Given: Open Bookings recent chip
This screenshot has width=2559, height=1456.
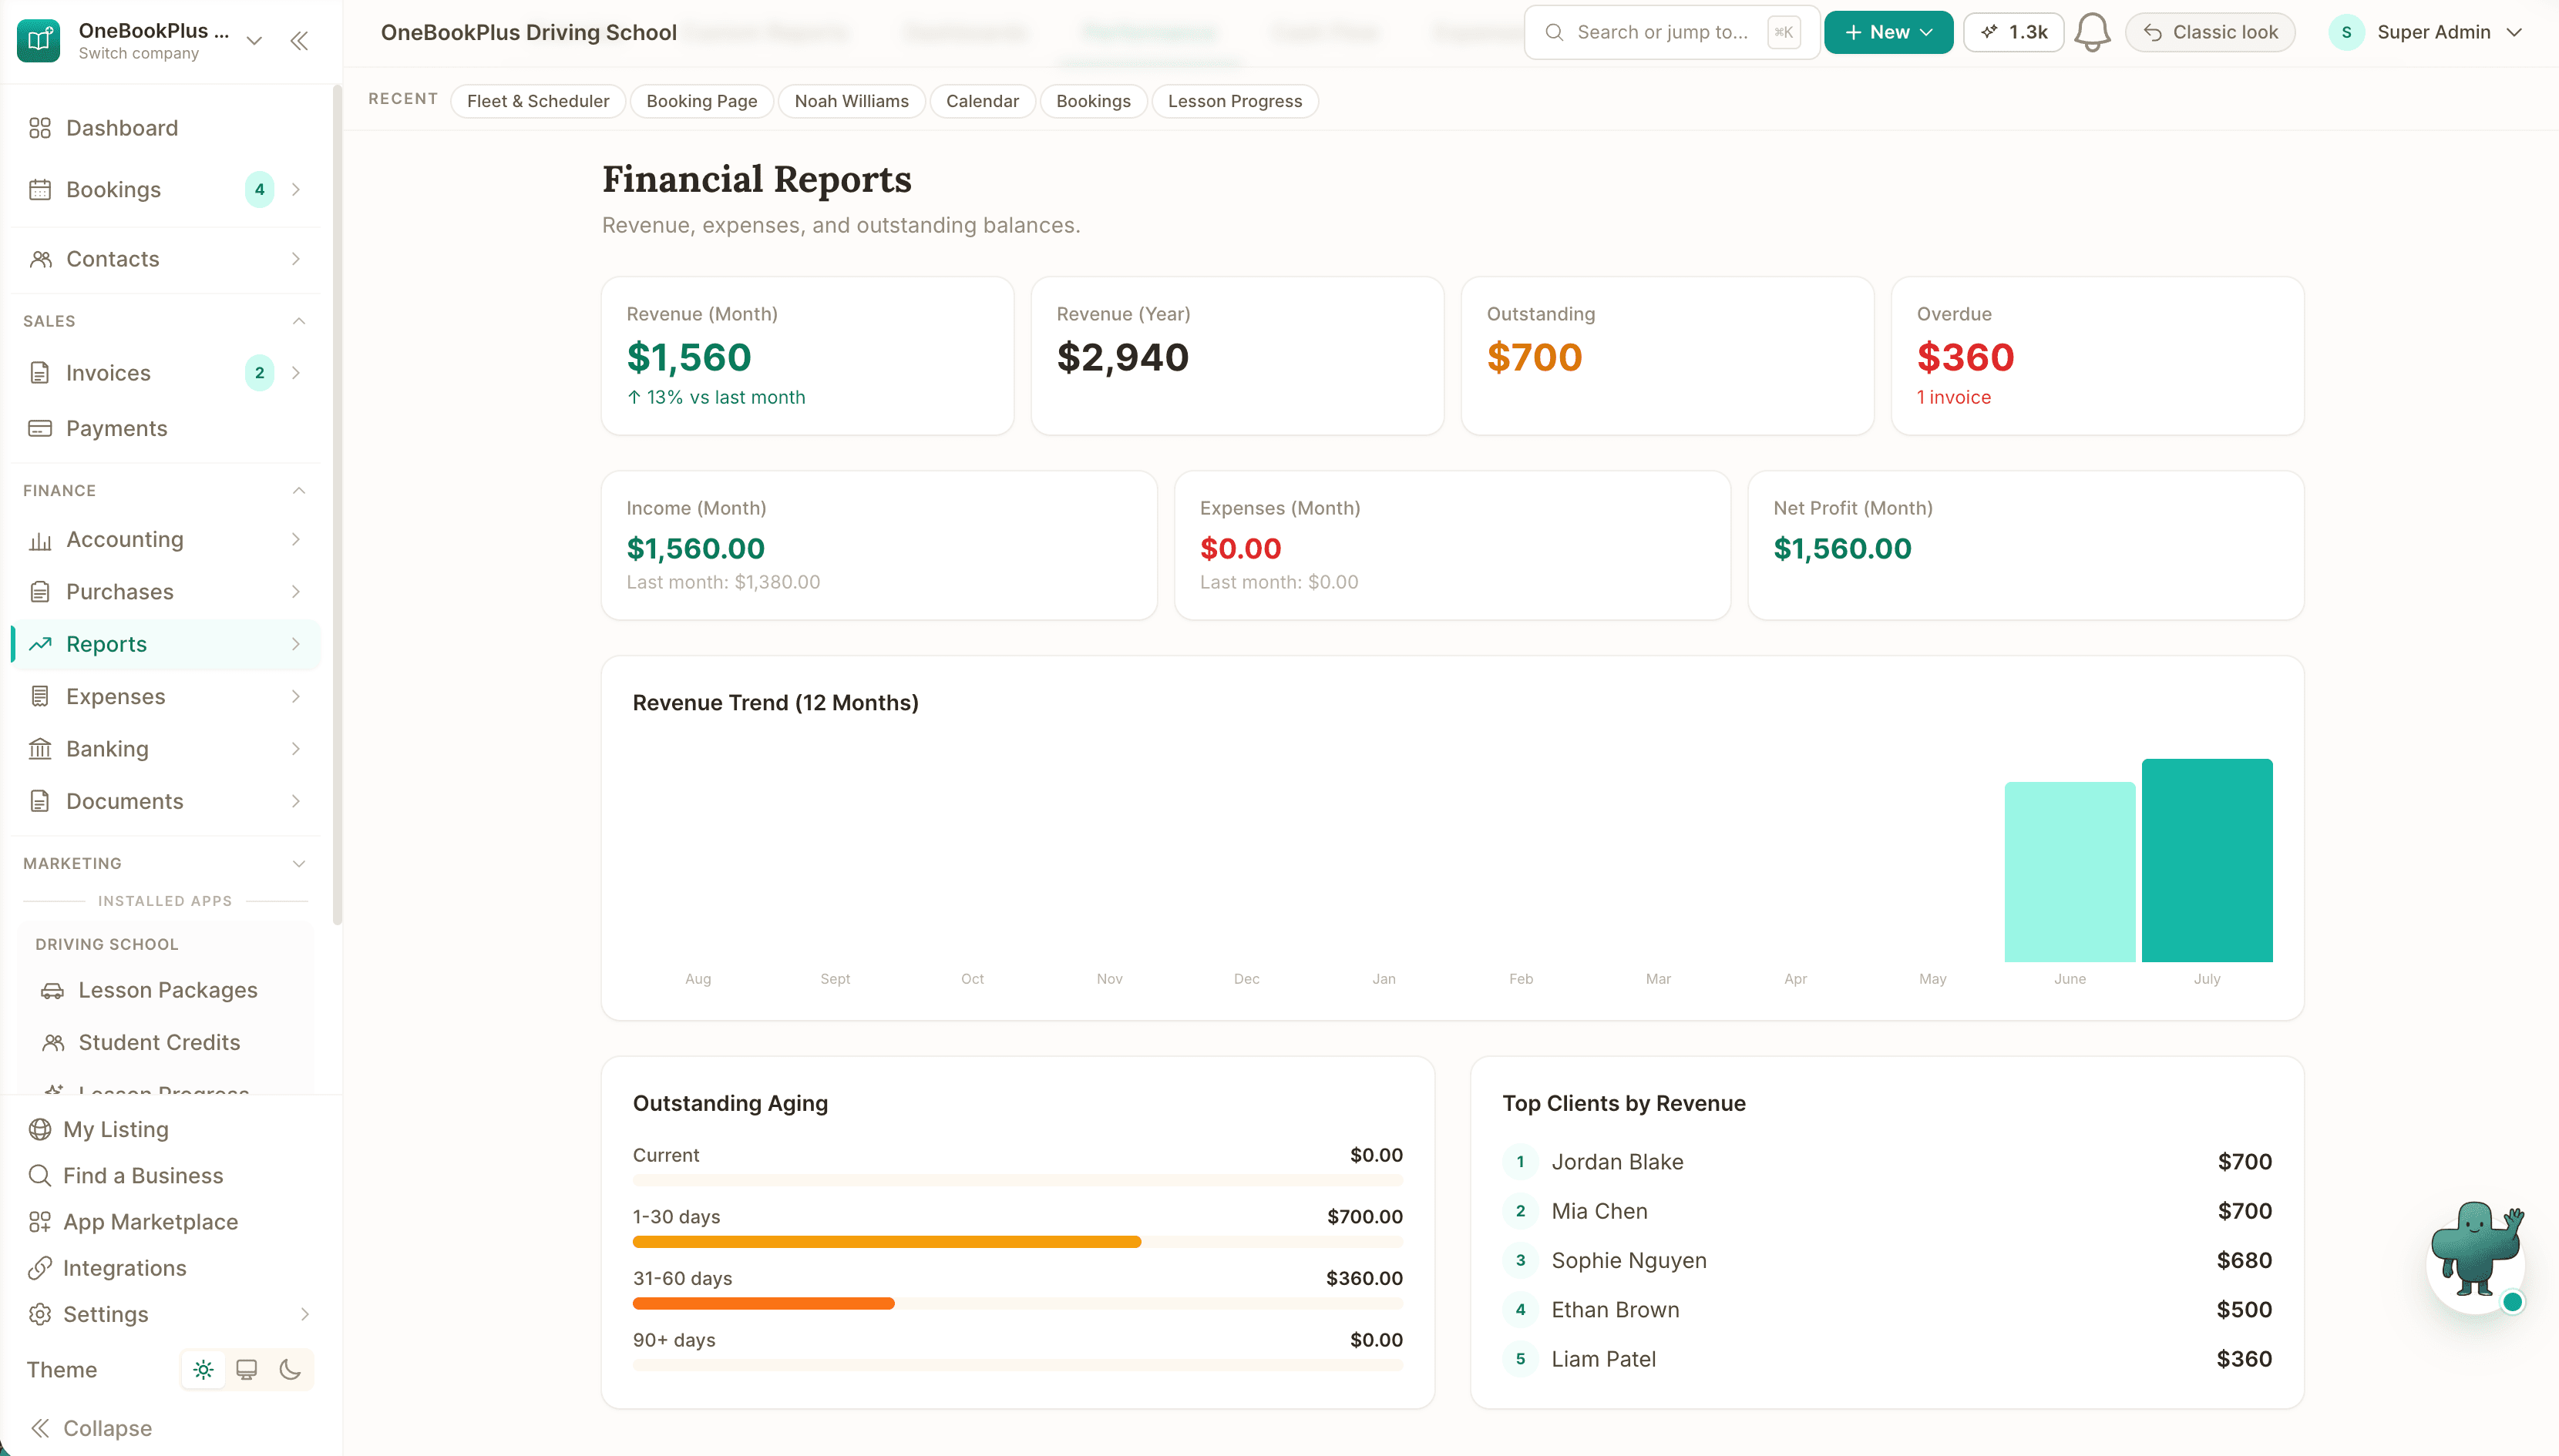Looking at the screenshot, I should click(x=1092, y=101).
